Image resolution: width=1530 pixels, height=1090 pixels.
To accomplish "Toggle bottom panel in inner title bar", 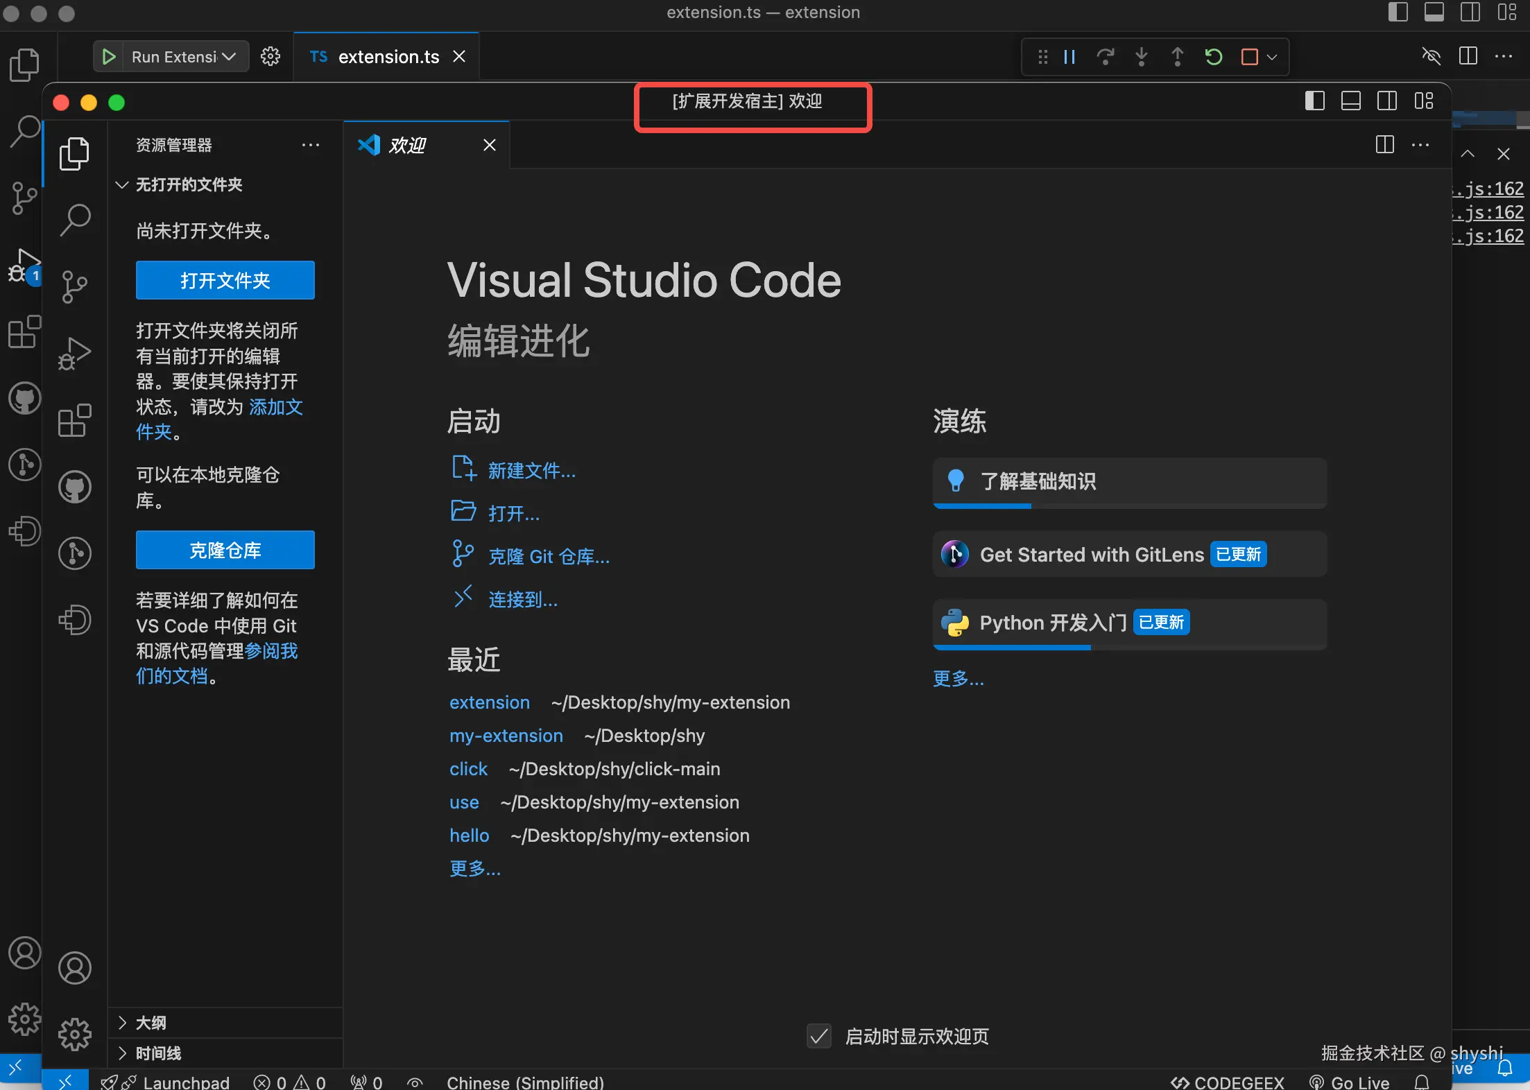I will pos(1350,101).
